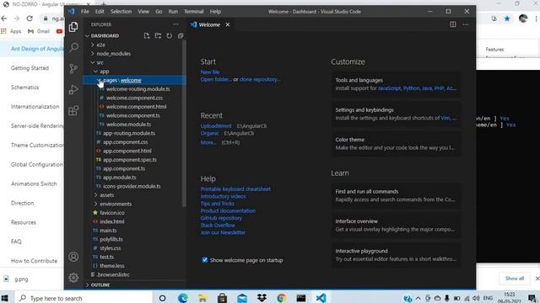Open the View menu
540x303 pixels.
143,11
